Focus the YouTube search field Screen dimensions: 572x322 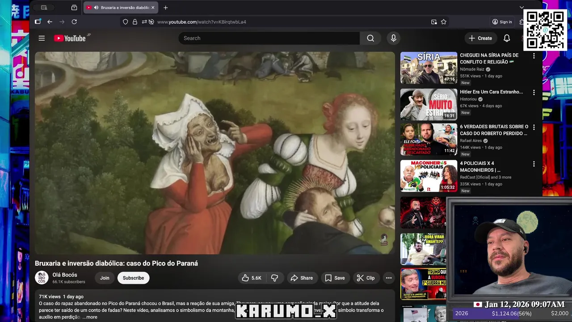pos(269,38)
